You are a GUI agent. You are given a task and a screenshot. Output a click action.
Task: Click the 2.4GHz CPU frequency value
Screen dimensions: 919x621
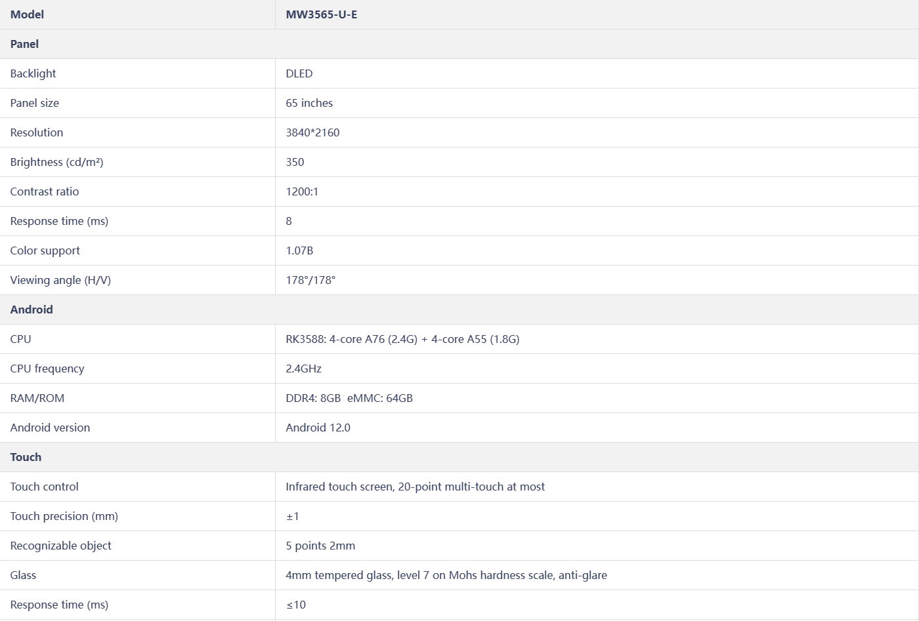(303, 369)
